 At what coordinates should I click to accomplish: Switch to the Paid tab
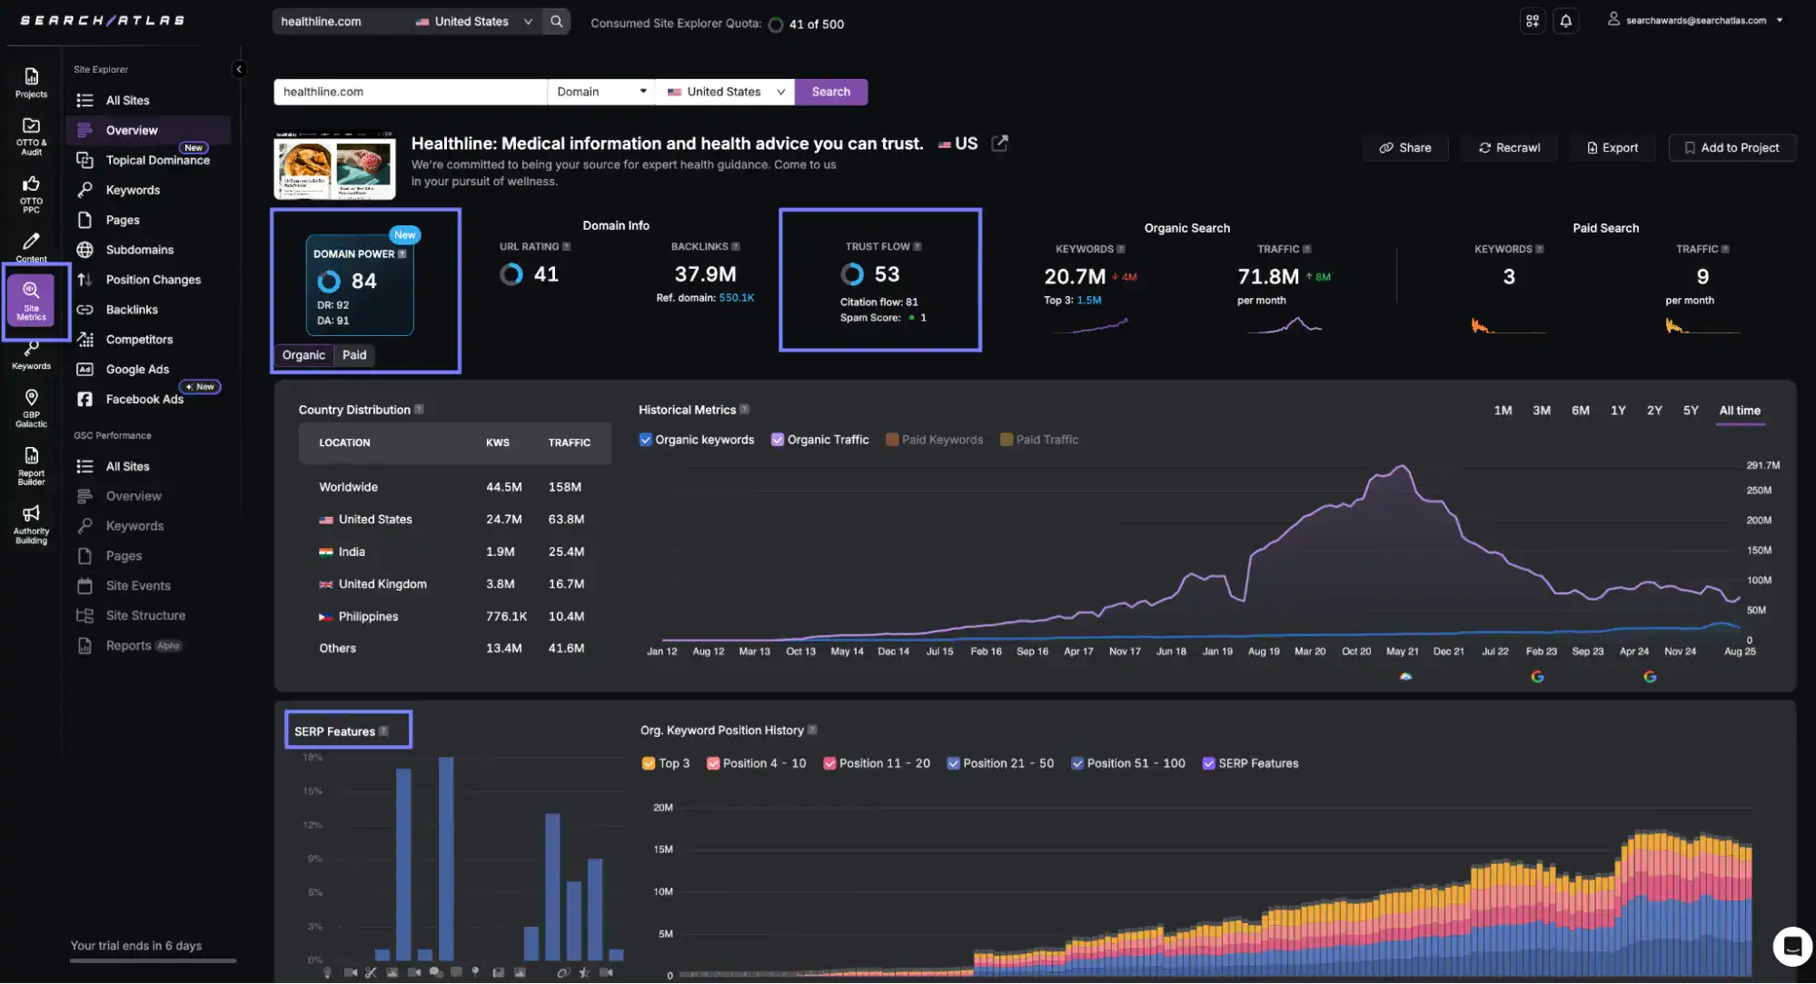coord(354,355)
